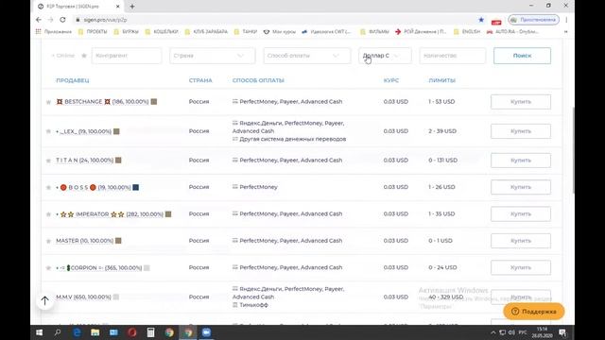Open T I T A N seller profile link

(x=84, y=160)
